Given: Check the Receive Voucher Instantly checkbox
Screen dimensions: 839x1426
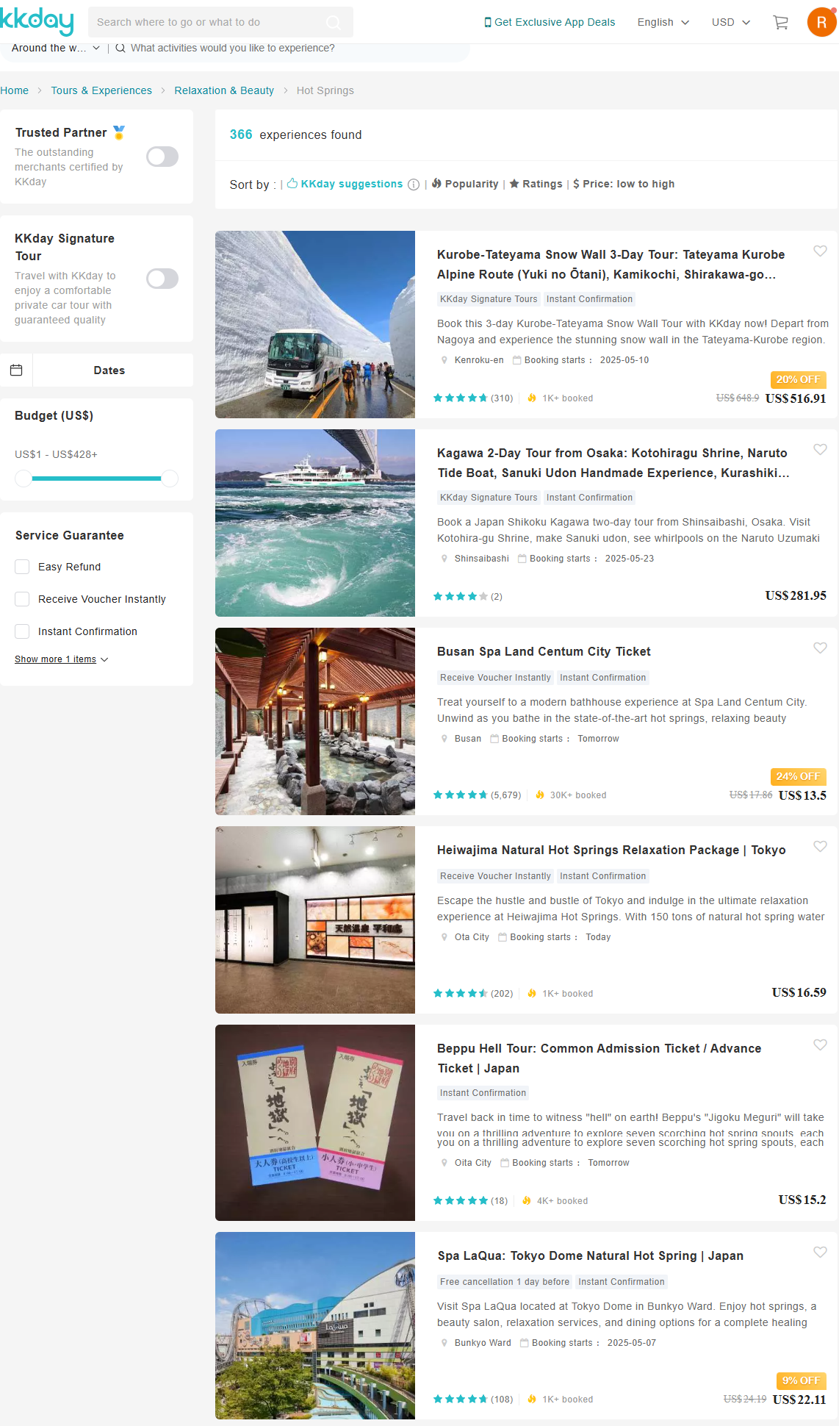Looking at the screenshot, I should pos(22,599).
